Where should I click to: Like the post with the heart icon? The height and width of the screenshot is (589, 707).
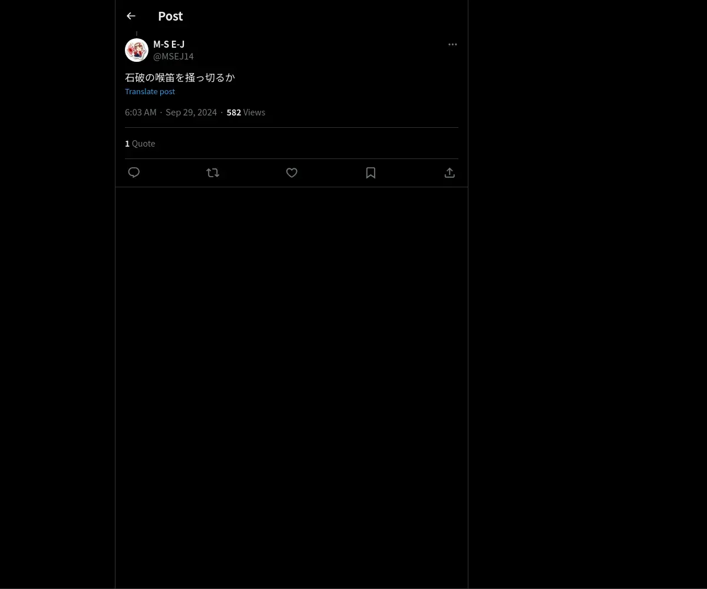tap(292, 173)
